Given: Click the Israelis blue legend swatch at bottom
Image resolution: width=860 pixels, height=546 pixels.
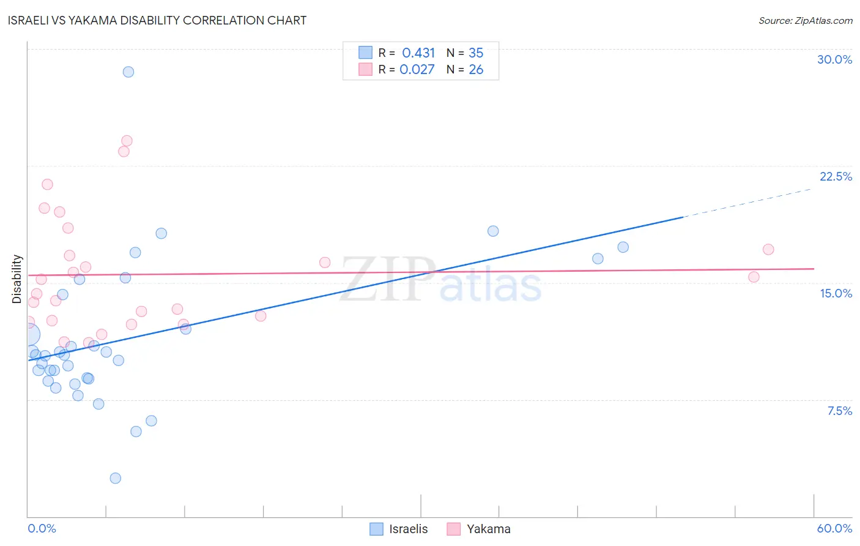Looking at the screenshot, I should coord(377,529).
